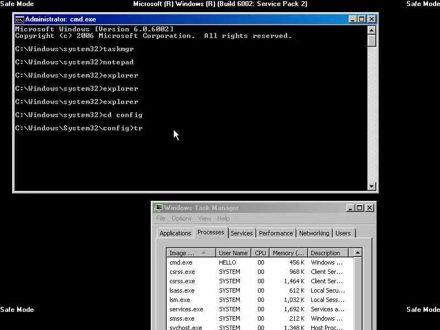Click the 'cd config' command line
This screenshot has height=330, width=440.
(79, 115)
